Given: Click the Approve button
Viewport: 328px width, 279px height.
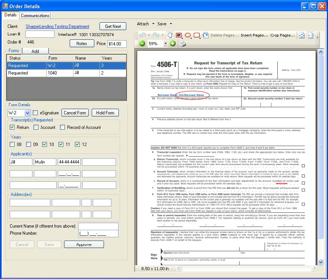Looking at the screenshot, I should pyautogui.click(x=84, y=244).
